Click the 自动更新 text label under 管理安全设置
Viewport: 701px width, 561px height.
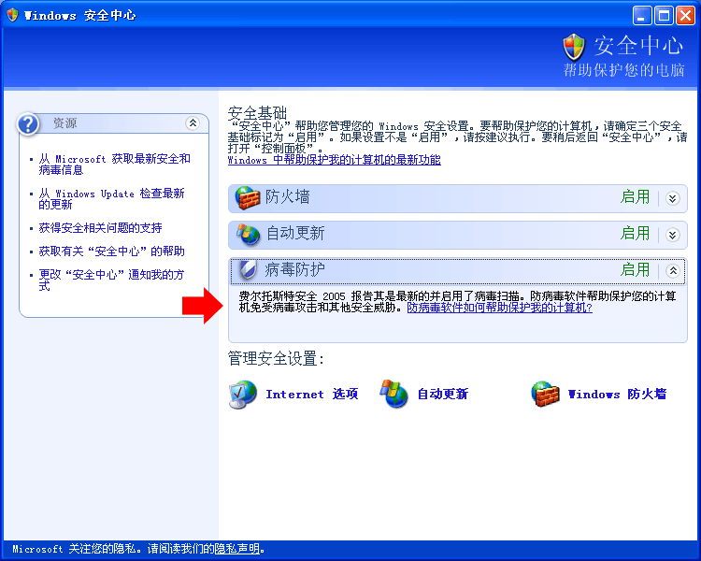(x=443, y=395)
